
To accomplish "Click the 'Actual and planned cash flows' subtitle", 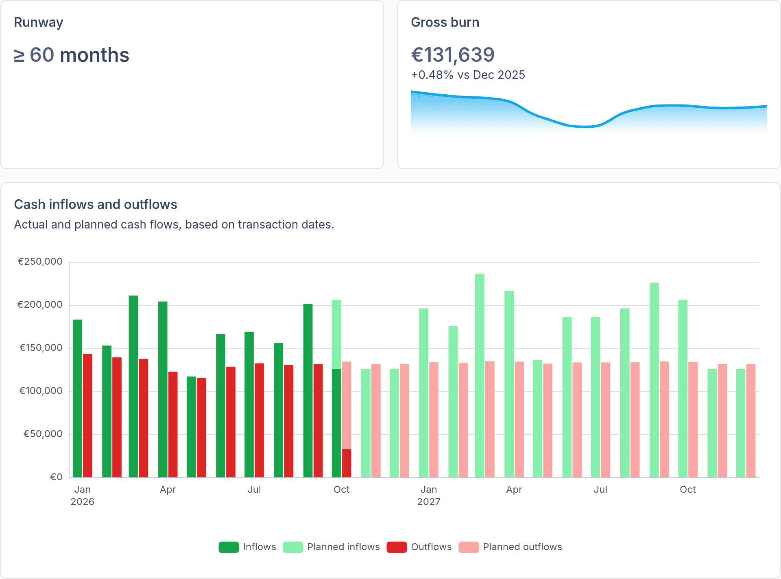I will [x=174, y=224].
